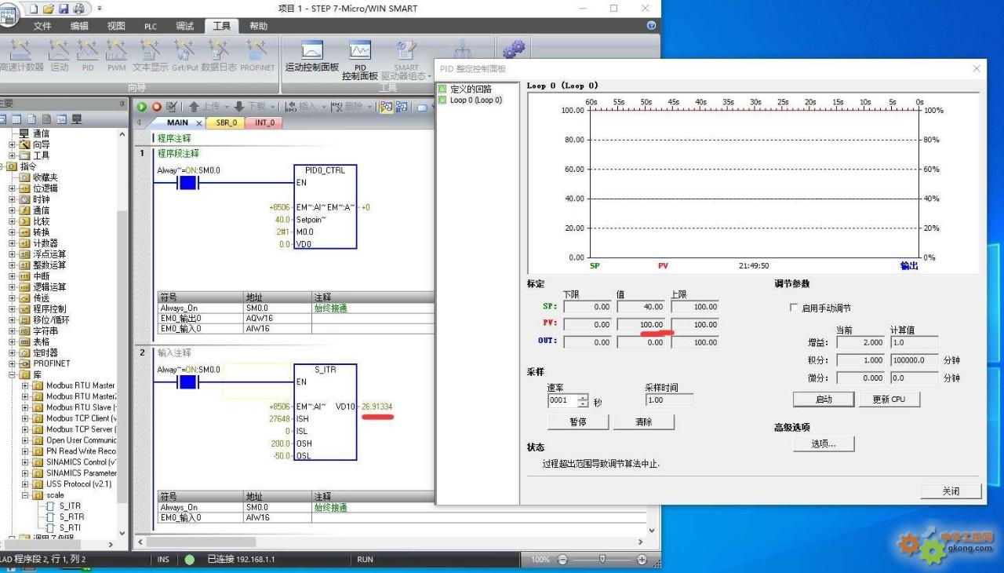
Task: Click the Save icon in quick access
Action: (x=64, y=9)
